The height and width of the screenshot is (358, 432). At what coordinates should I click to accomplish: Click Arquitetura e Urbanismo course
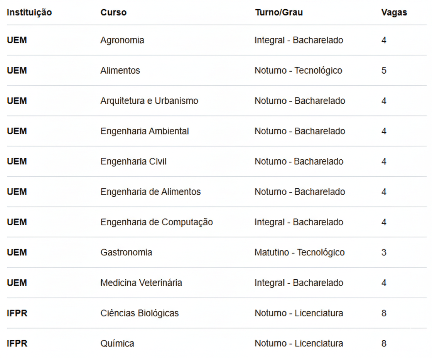149,101
